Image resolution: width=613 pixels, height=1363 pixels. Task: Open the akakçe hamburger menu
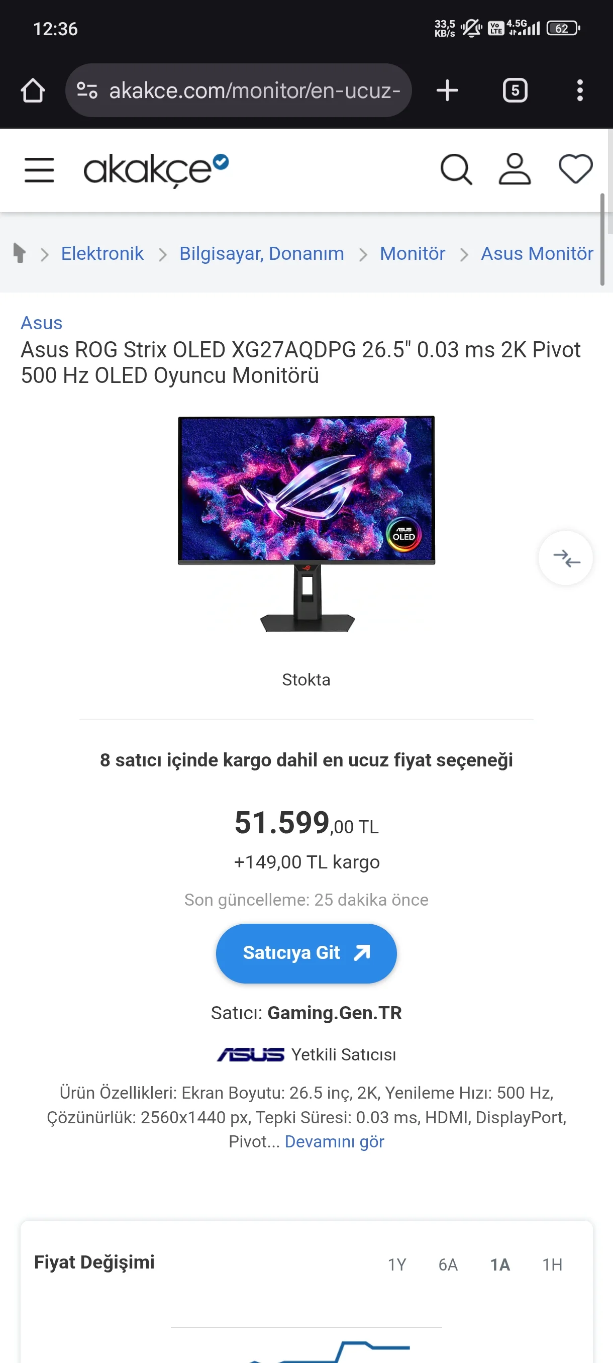pyautogui.click(x=40, y=170)
